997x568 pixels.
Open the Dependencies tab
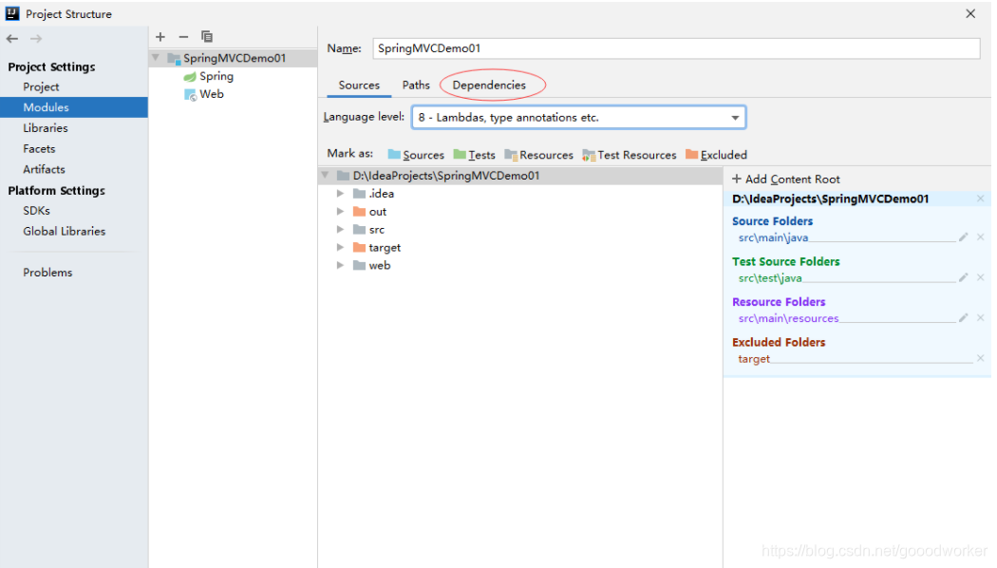pos(489,85)
